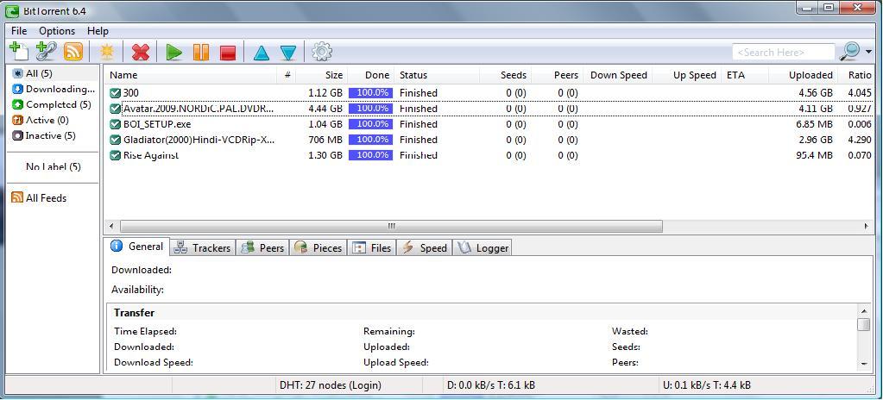Select the Rise Against torrent

(489, 155)
